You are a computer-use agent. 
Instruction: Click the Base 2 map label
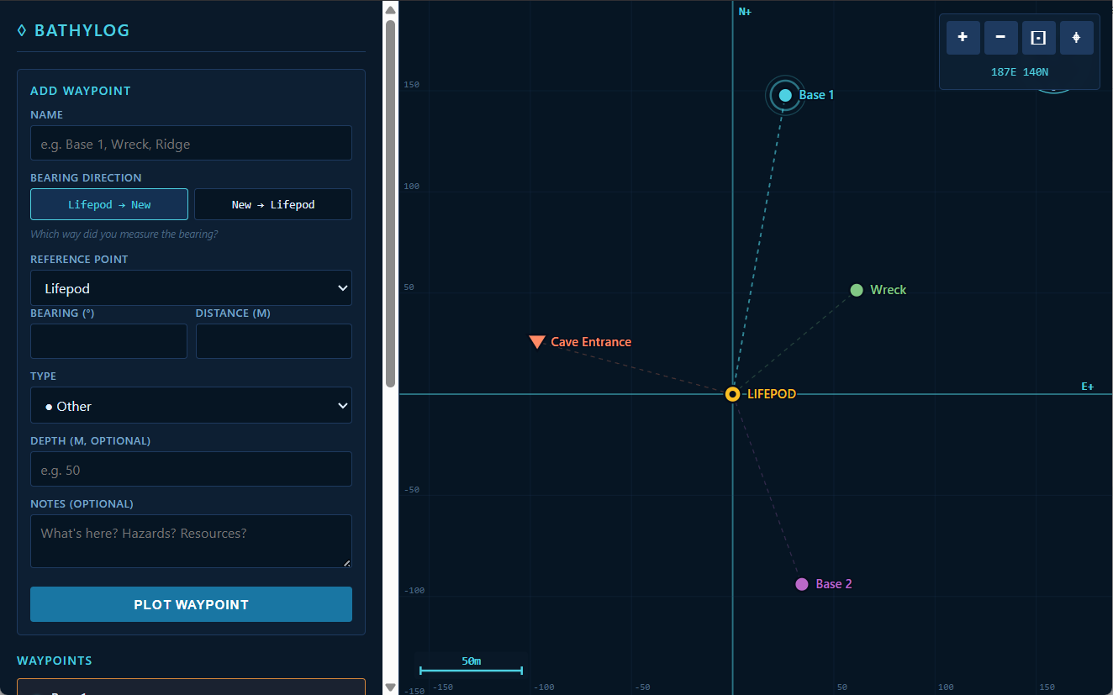pyautogui.click(x=834, y=584)
